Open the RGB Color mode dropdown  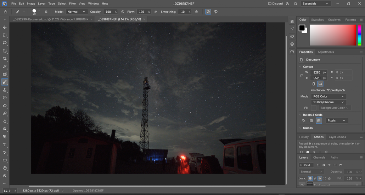329,96
